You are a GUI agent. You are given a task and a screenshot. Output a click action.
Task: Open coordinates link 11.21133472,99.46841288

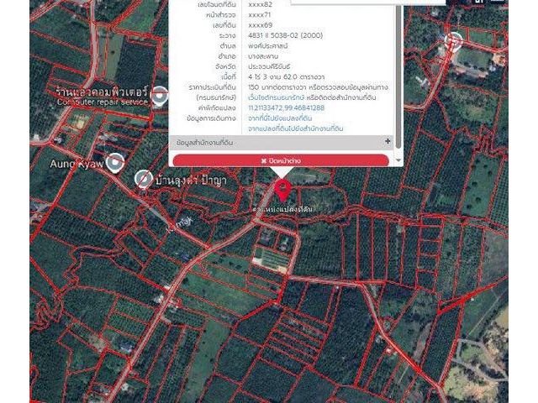286,108
